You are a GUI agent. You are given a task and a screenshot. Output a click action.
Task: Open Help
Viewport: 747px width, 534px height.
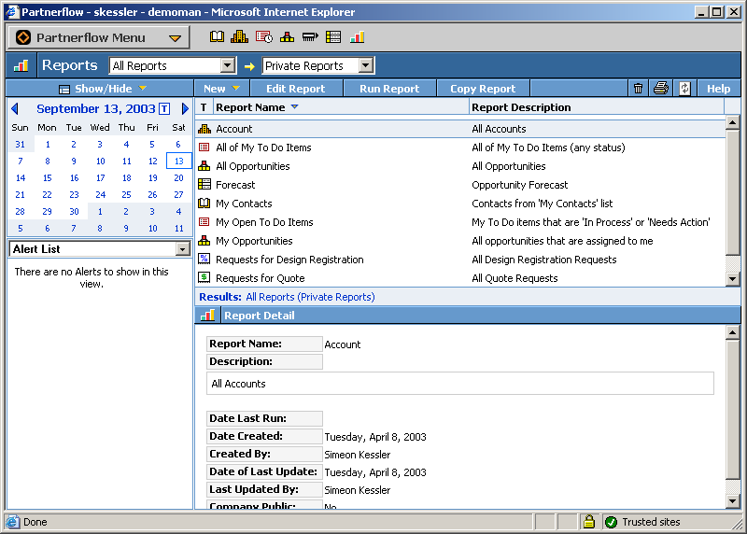tap(718, 89)
